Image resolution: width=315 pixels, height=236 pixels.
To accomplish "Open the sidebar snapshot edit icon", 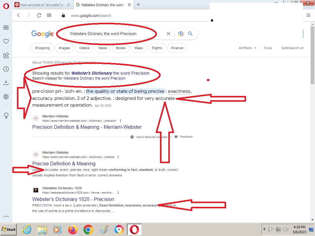I will point(6,55).
